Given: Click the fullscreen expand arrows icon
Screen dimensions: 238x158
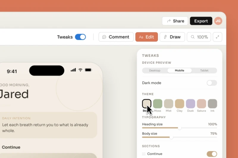Looking at the screenshot, I should click(217, 37).
